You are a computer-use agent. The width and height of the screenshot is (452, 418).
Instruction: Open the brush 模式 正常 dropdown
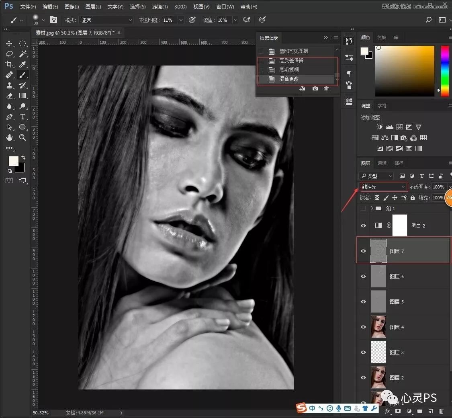click(x=106, y=20)
